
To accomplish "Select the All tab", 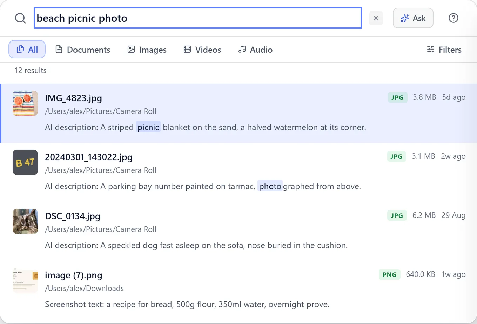I will click(27, 49).
